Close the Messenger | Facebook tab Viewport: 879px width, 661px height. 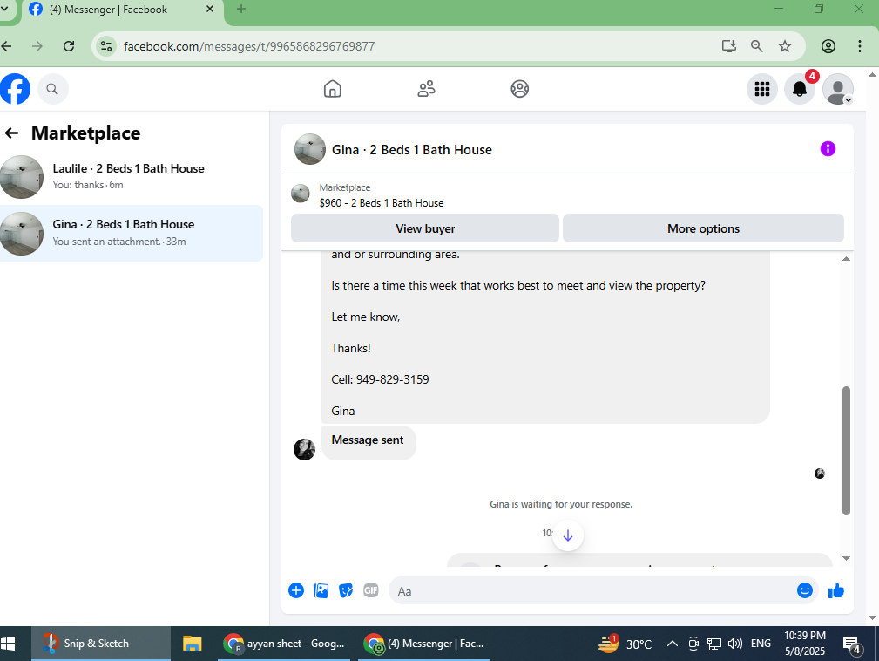(210, 9)
